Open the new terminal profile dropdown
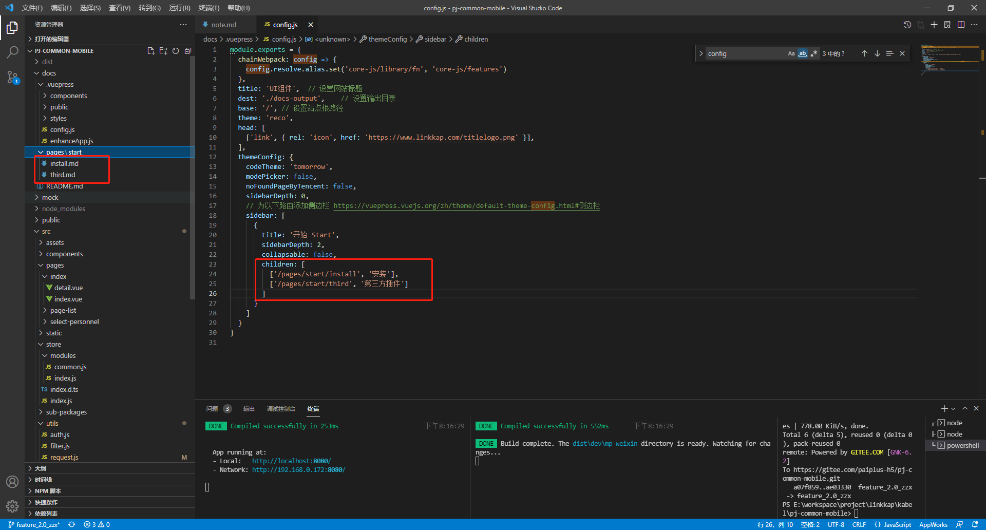 954,409
